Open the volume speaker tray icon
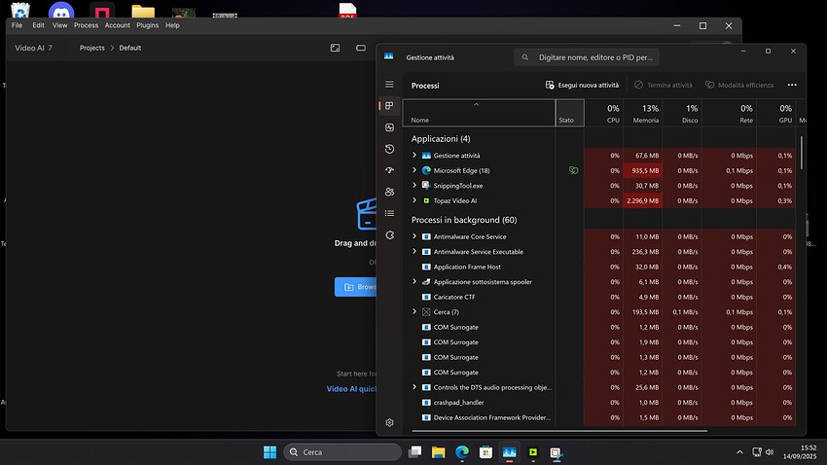This screenshot has width=827, height=465. coord(770,452)
